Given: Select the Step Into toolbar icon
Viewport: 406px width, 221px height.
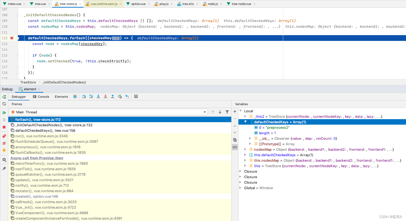Looking at the screenshot, I should [91, 96].
